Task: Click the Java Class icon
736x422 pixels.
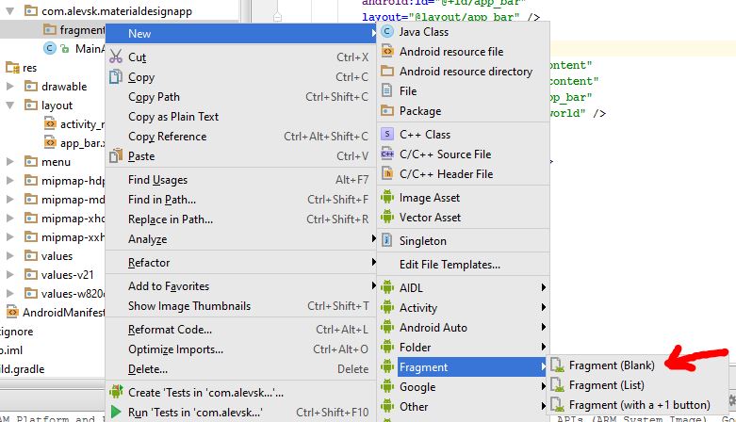Action: 387,32
